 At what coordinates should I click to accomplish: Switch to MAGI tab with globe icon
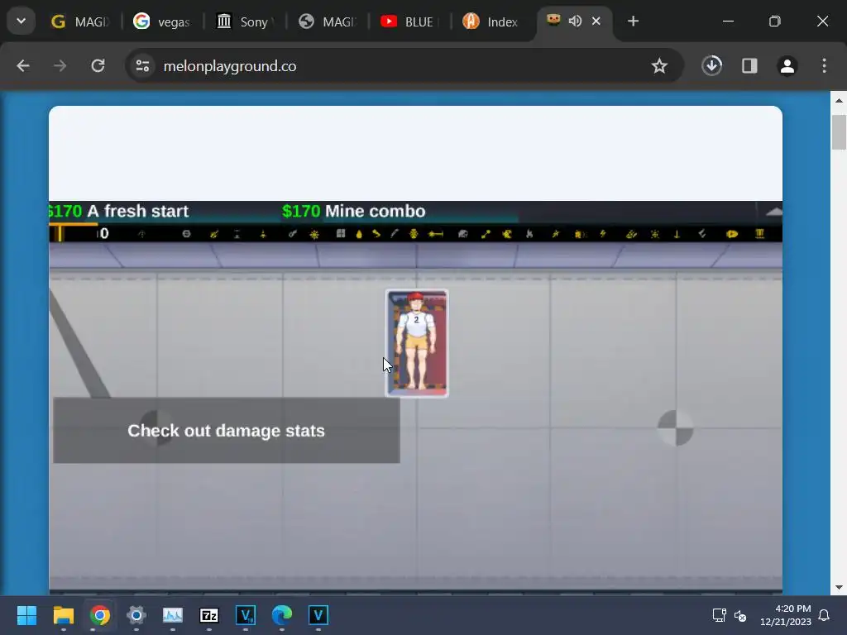pyautogui.click(x=328, y=21)
